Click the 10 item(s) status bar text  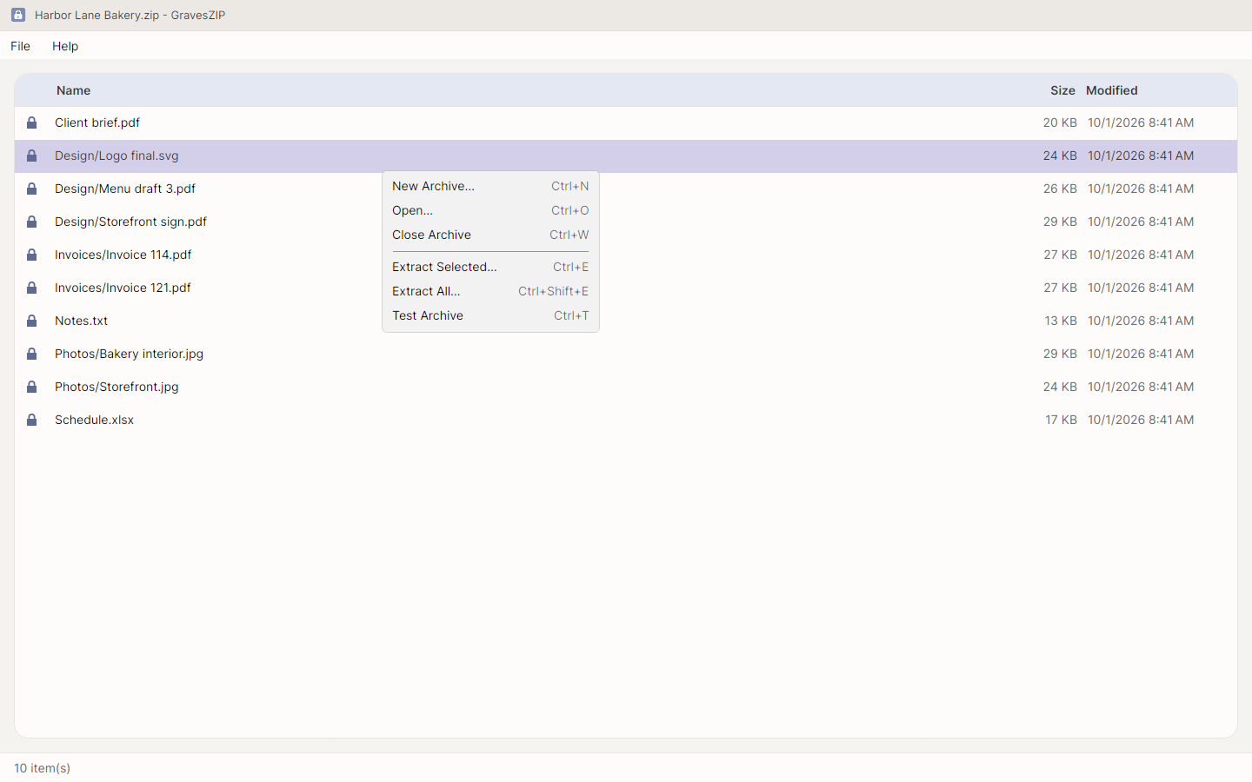coord(42,768)
